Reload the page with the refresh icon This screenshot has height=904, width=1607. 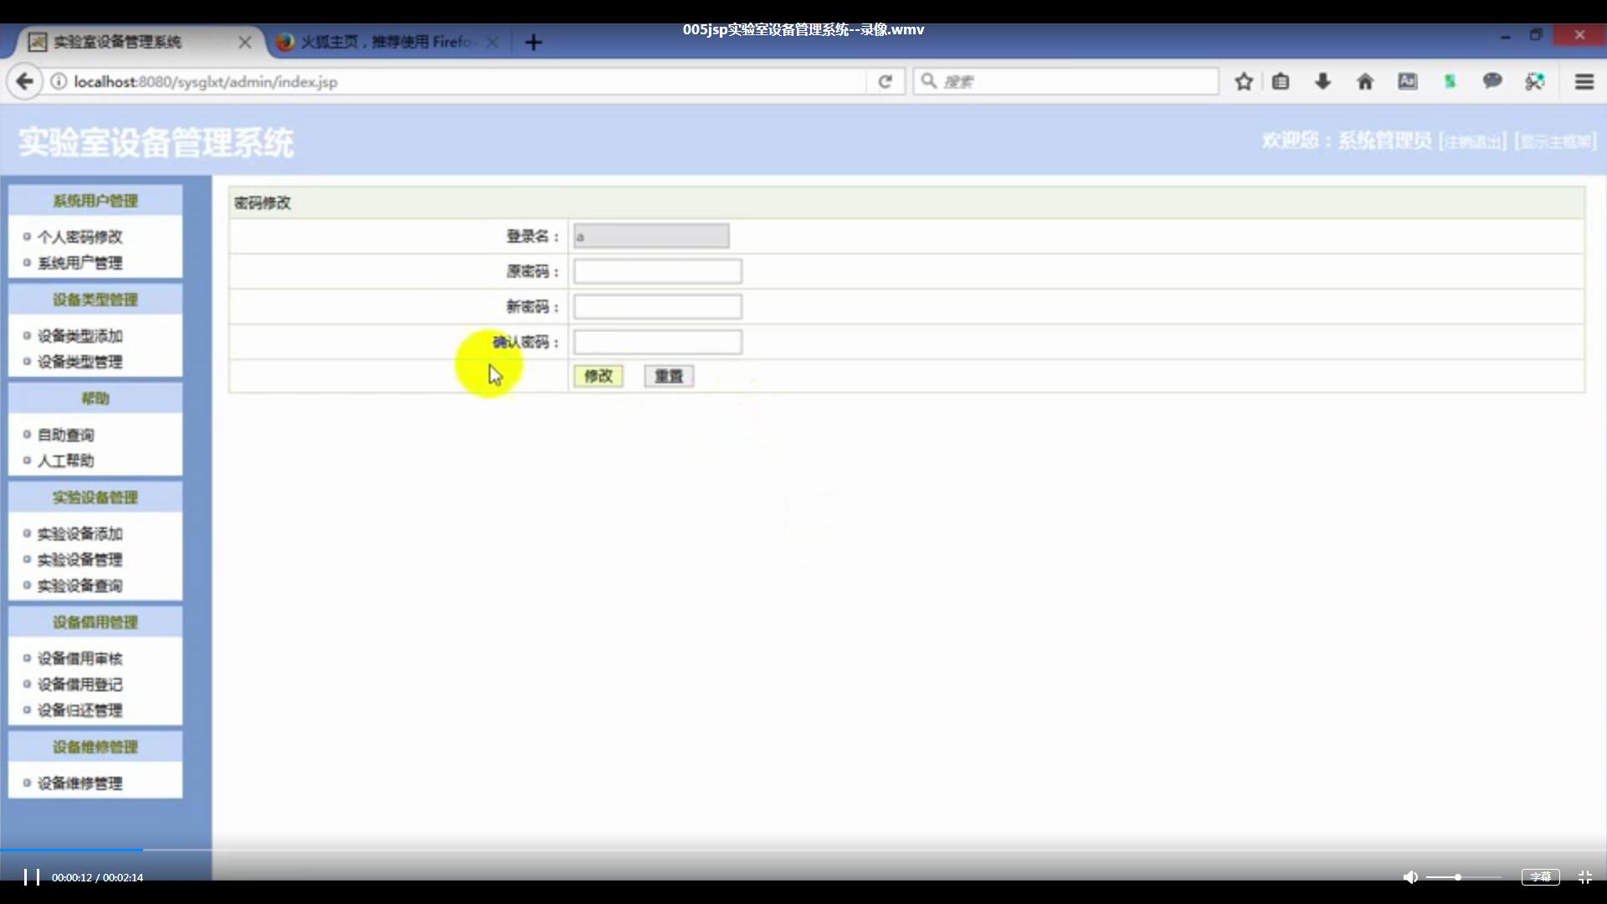click(885, 81)
